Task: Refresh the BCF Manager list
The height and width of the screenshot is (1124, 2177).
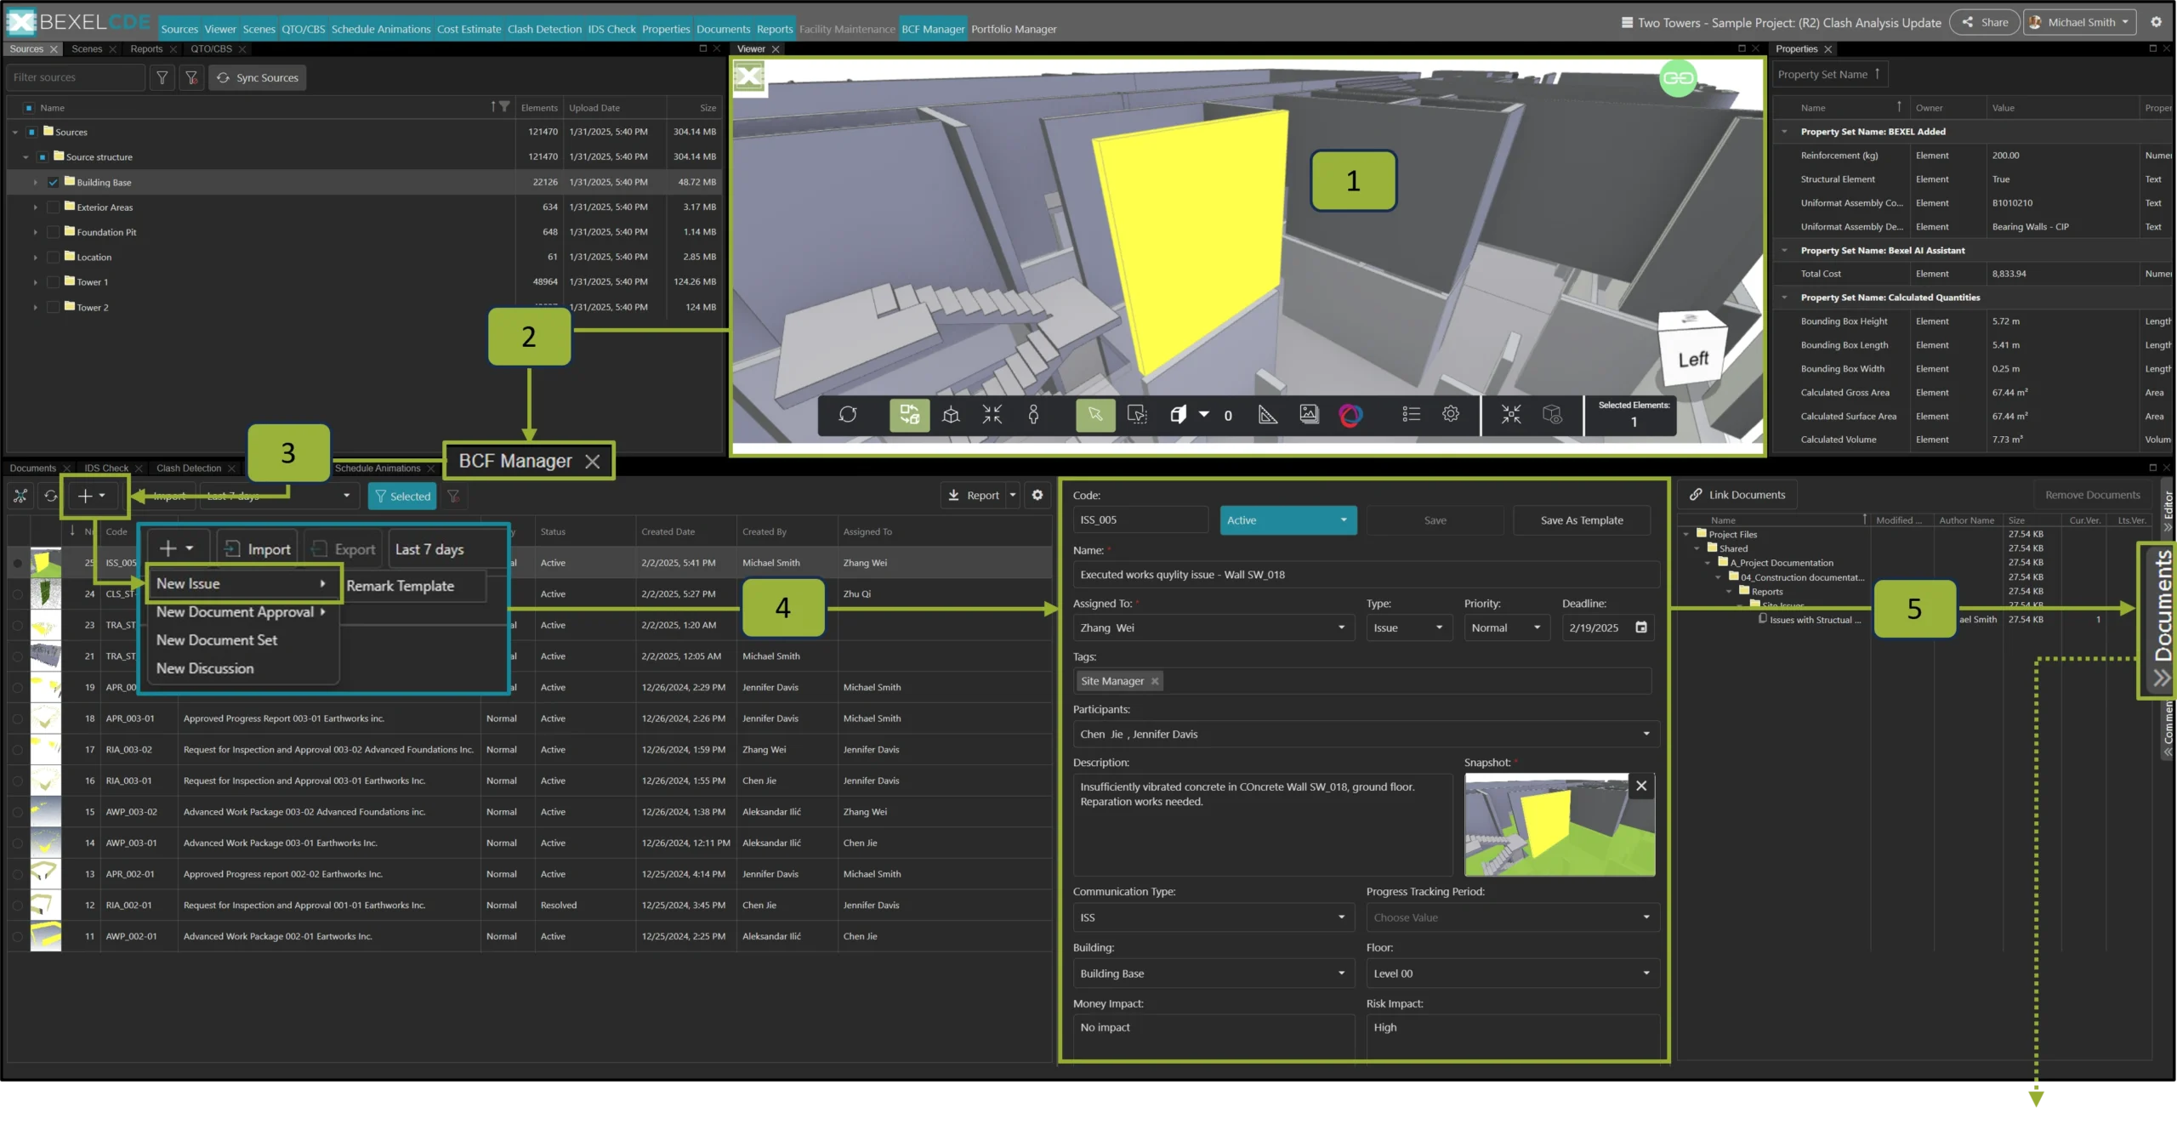Action: coord(51,496)
